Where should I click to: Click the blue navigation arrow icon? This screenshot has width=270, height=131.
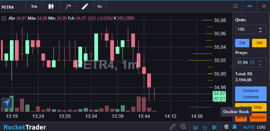6,103
